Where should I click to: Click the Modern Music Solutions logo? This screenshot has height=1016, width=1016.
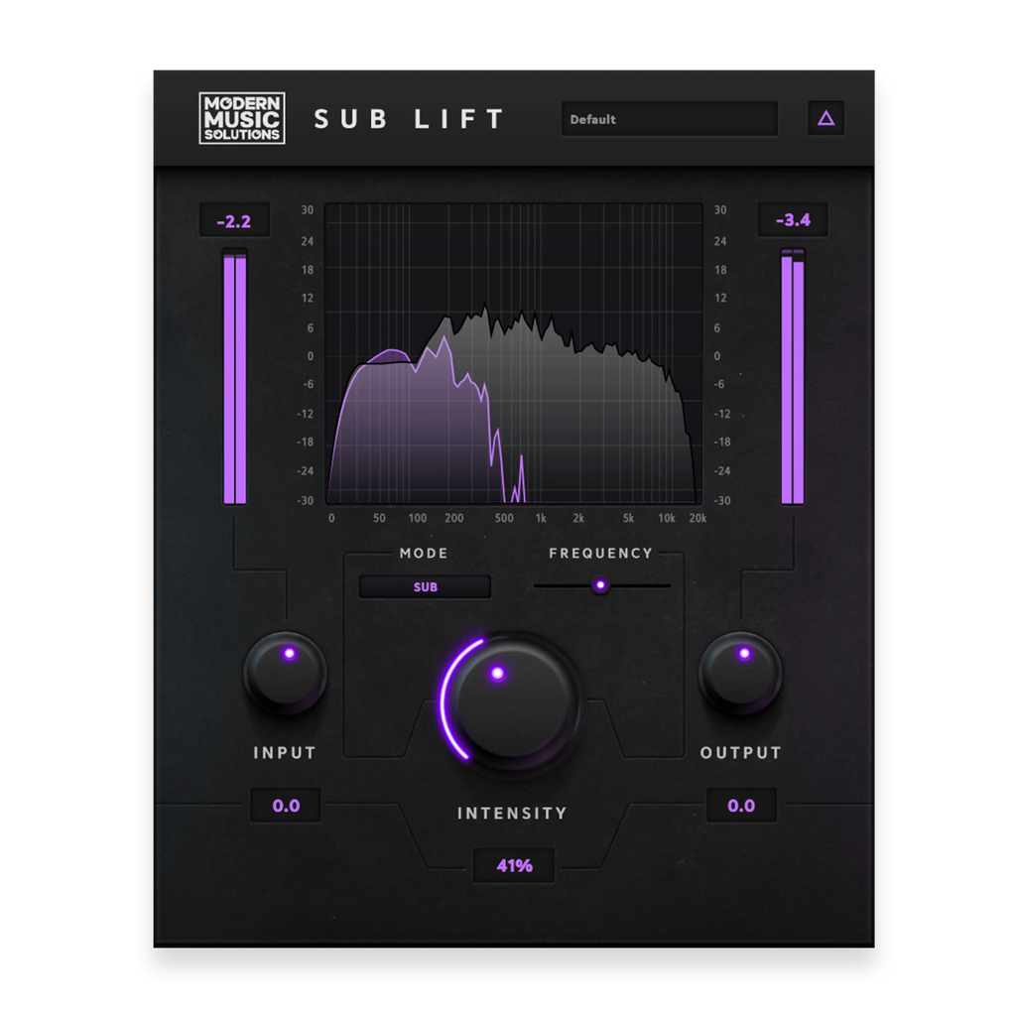coord(242,118)
